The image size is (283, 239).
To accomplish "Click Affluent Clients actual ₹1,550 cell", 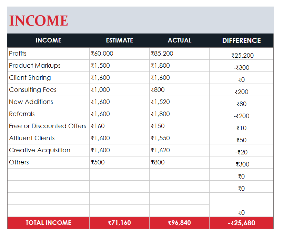I will tap(161, 138).
